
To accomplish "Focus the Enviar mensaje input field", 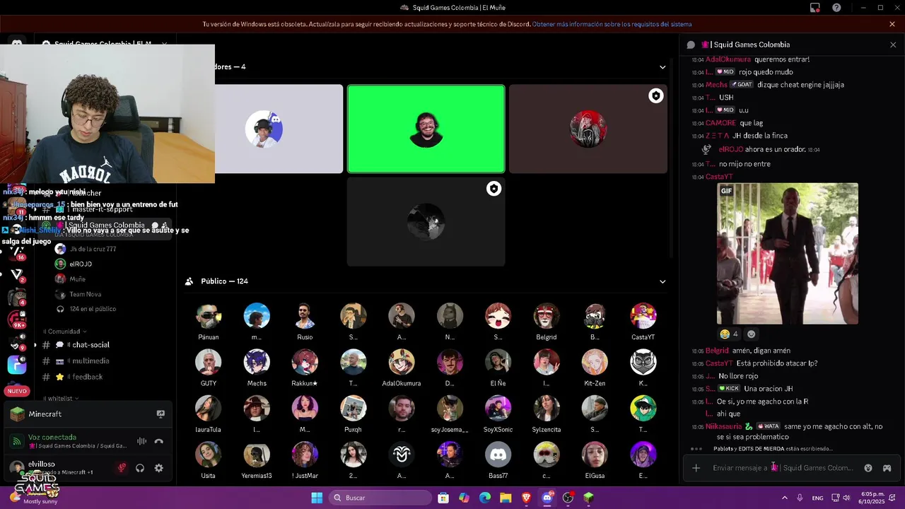I will [x=783, y=468].
